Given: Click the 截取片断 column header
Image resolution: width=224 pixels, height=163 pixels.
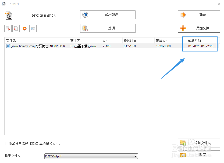Looking at the screenshot, I should pos(203,40).
